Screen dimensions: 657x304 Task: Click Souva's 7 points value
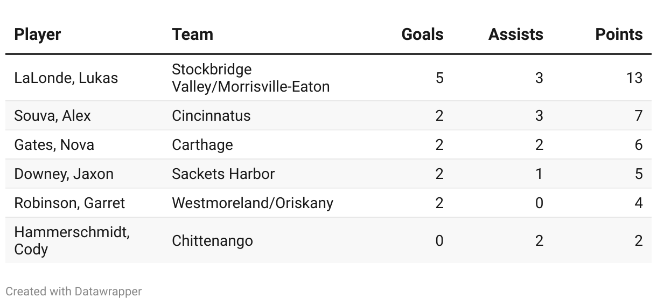[638, 116]
